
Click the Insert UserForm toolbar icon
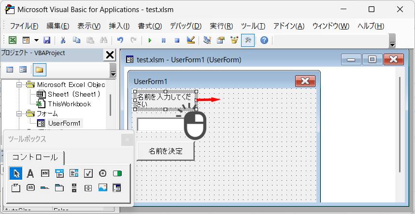click(x=26, y=40)
